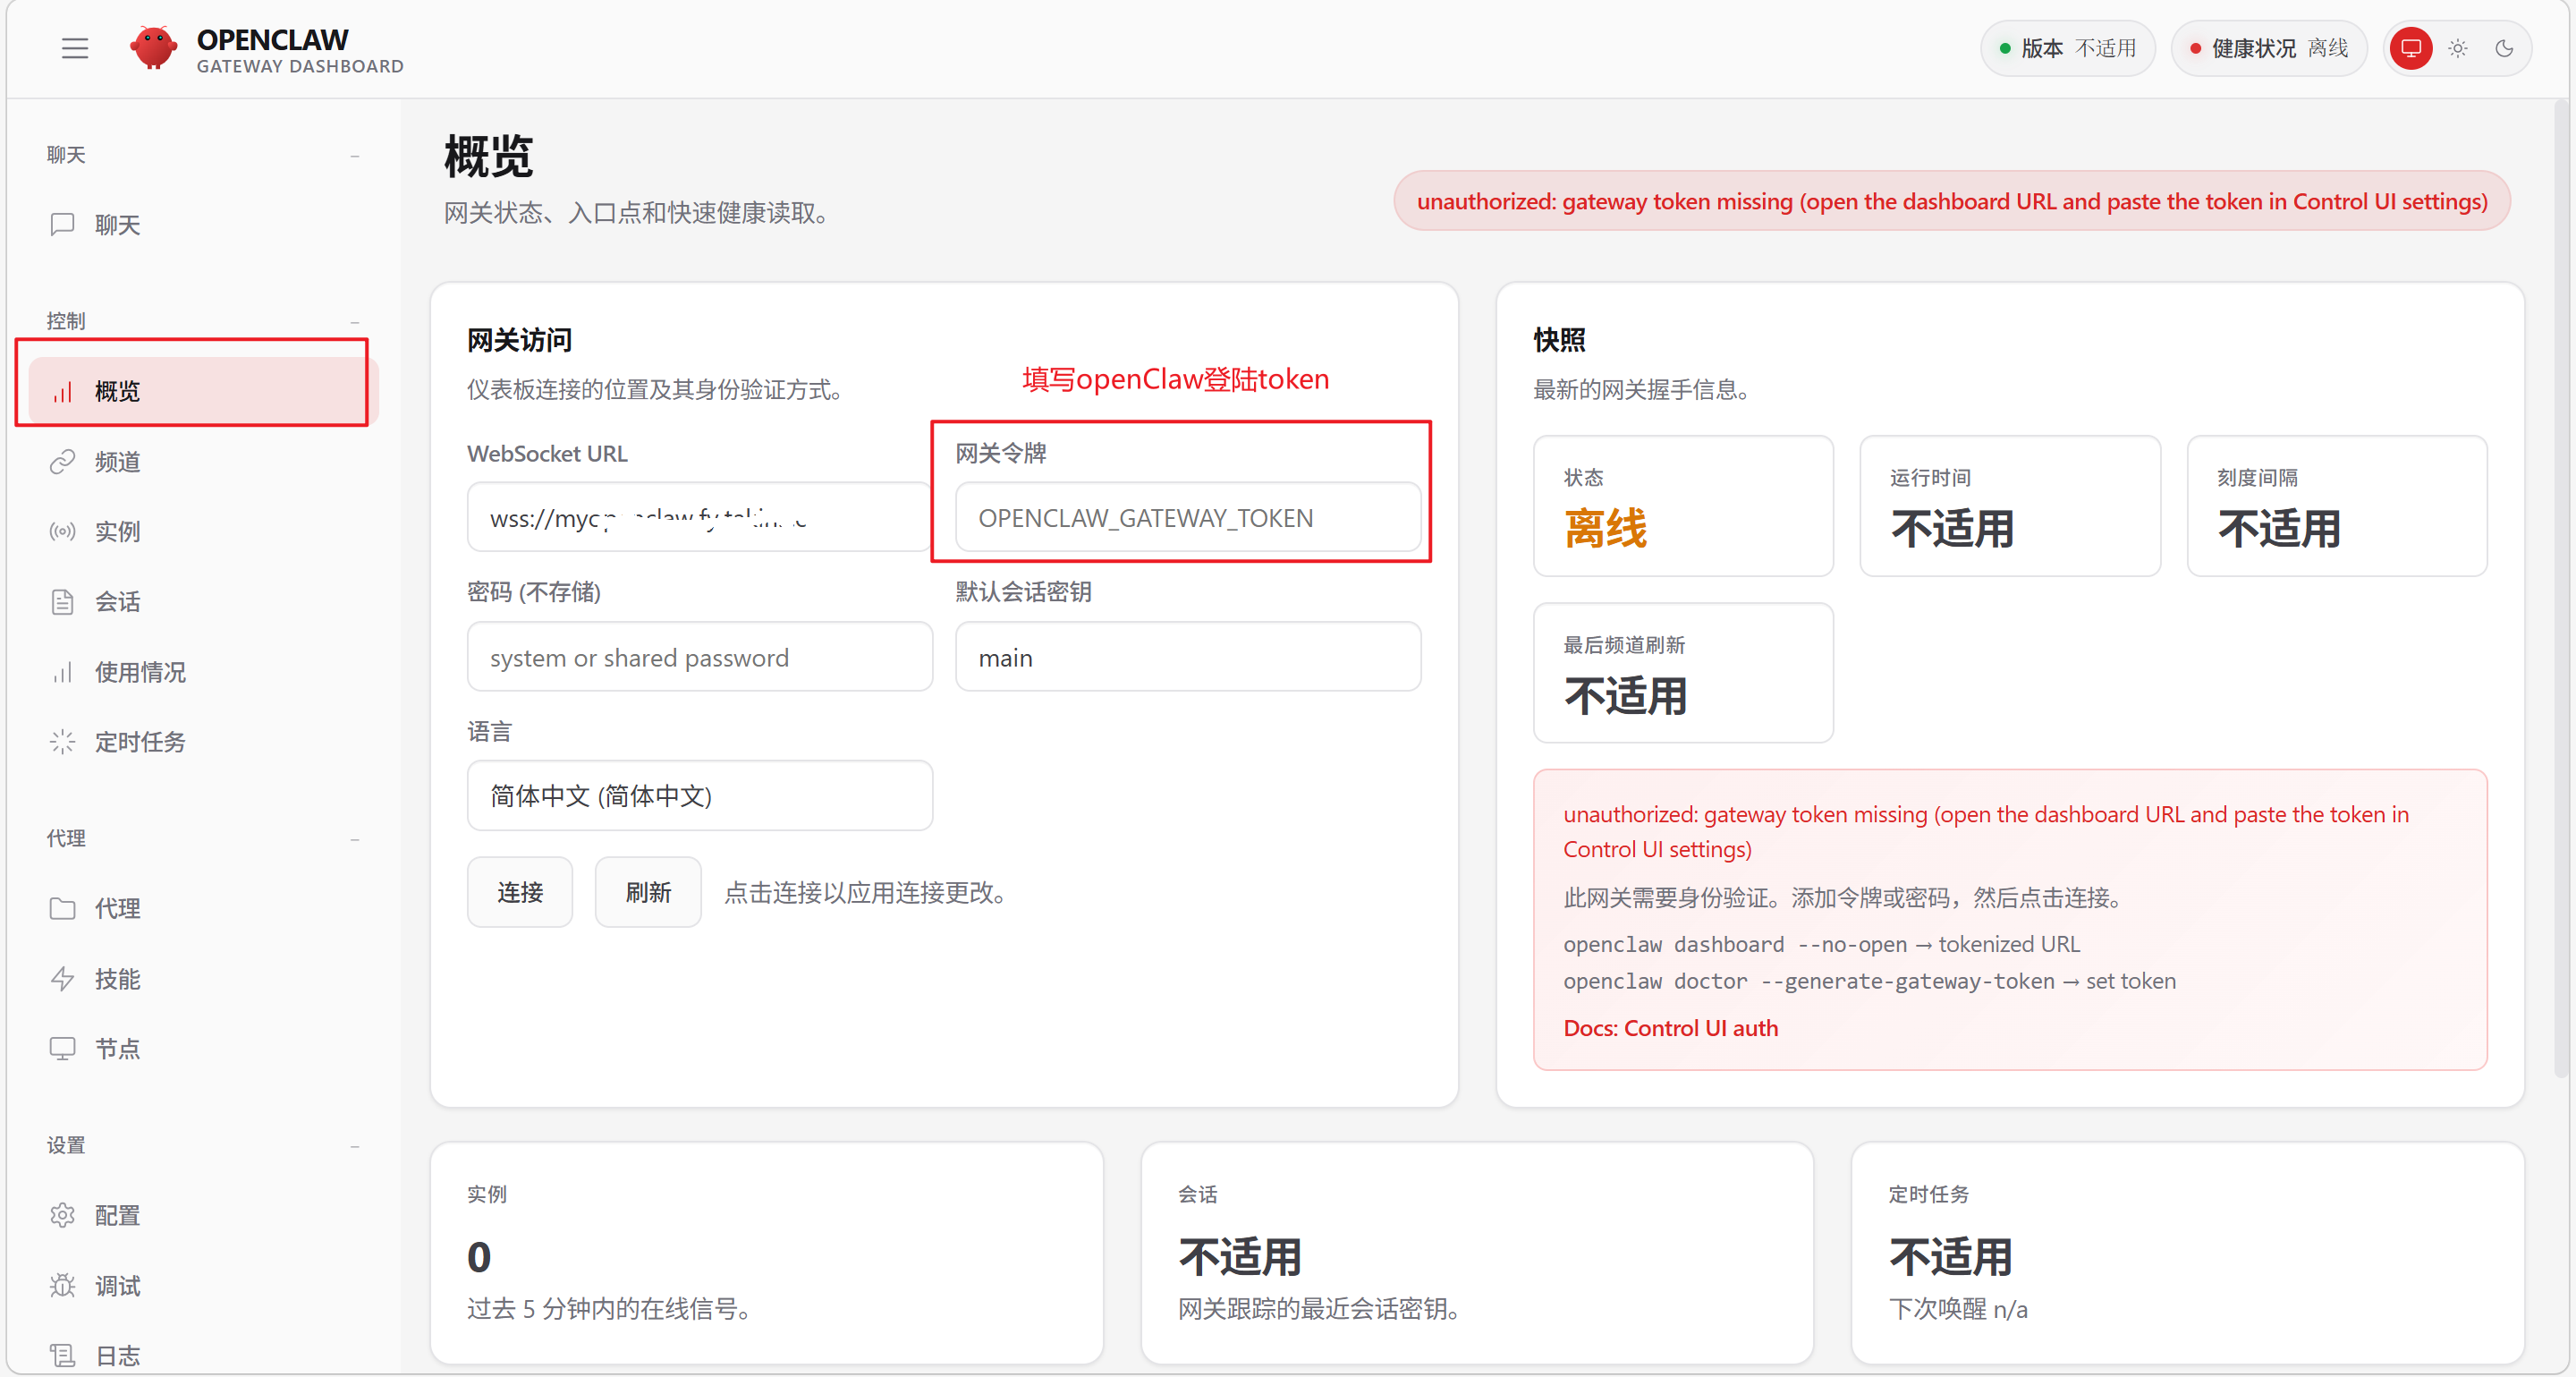Open the Docs: Control UI auth link
The width and height of the screenshot is (2576, 1377).
[x=1670, y=1027]
